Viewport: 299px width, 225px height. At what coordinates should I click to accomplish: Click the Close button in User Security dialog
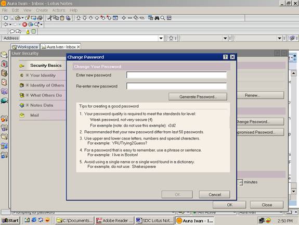click(267, 205)
